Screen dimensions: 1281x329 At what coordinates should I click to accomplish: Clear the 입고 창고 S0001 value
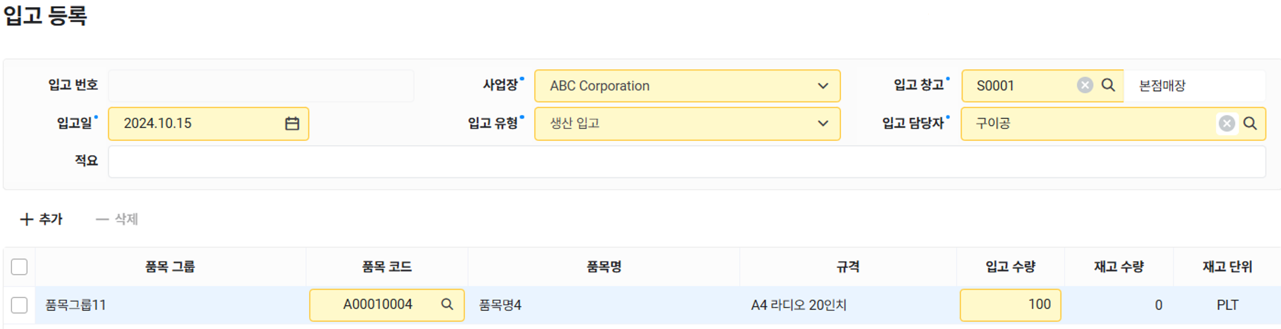tap(1085, 85)
